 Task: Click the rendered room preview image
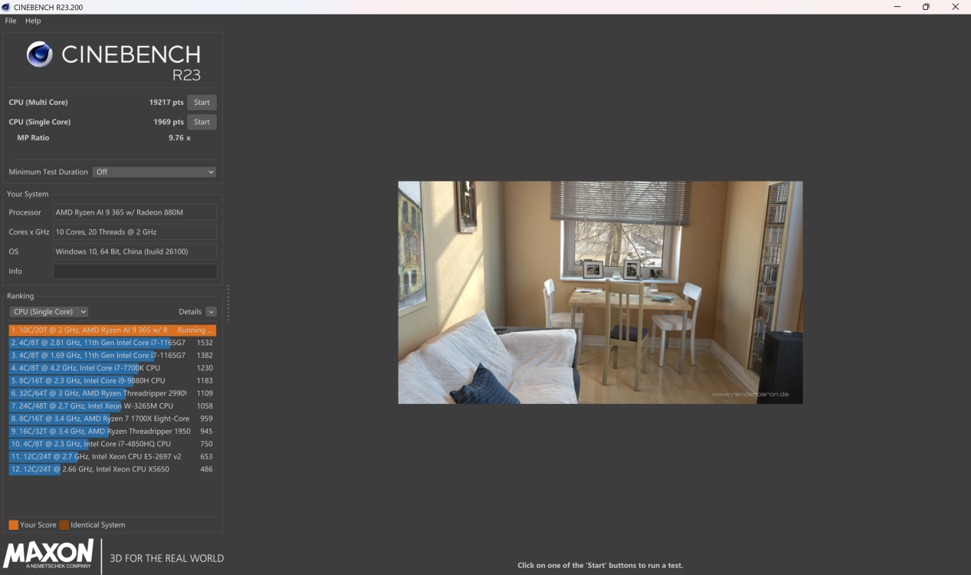[x=600, y=292]
